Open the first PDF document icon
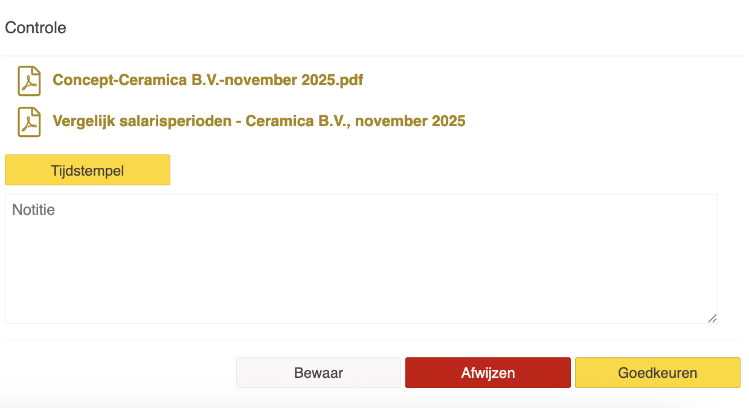 pos(29,81)
